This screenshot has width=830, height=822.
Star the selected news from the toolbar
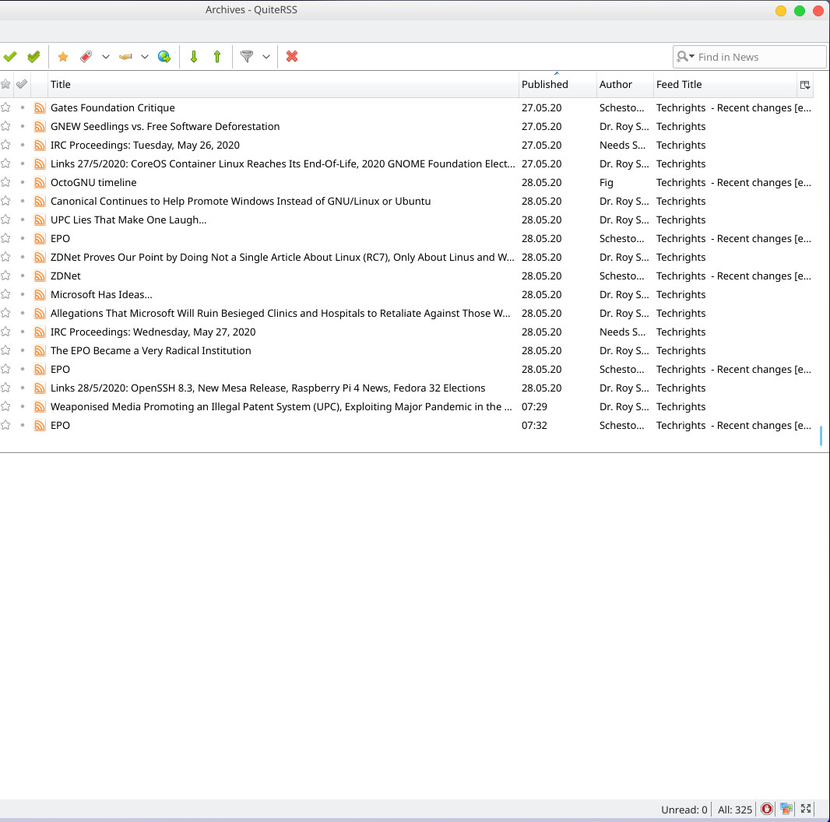click(x=63, y=57)
